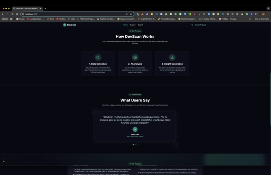The image size is (271, 175).
Task: View site information icon in address bar
Action: [x=23, y=14]
